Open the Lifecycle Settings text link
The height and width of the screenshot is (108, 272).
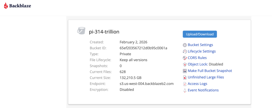202,51
